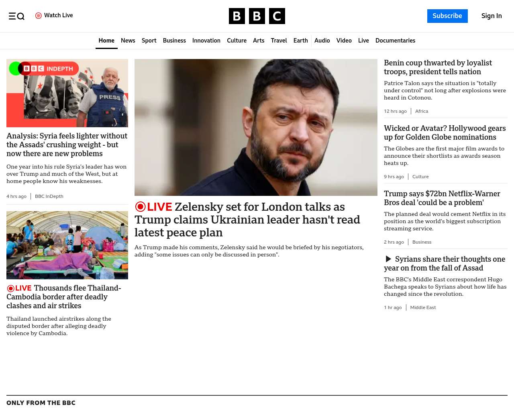This screenshot has height=411, width=514.
Task: Select the Earth tab
Action: click(300, 41)
